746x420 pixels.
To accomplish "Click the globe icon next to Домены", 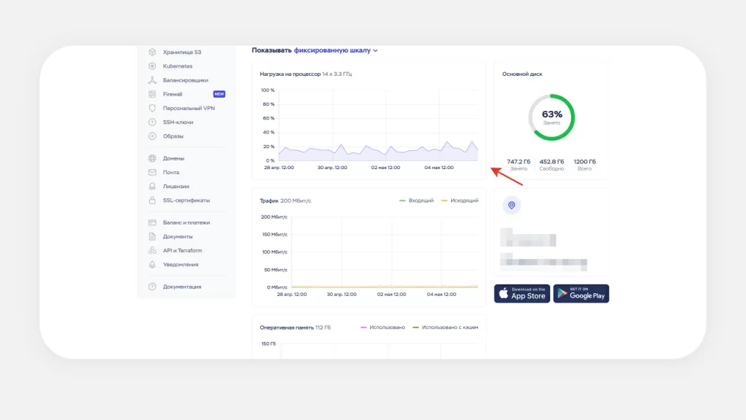I will pyautogui.click(x=152, y=158).
